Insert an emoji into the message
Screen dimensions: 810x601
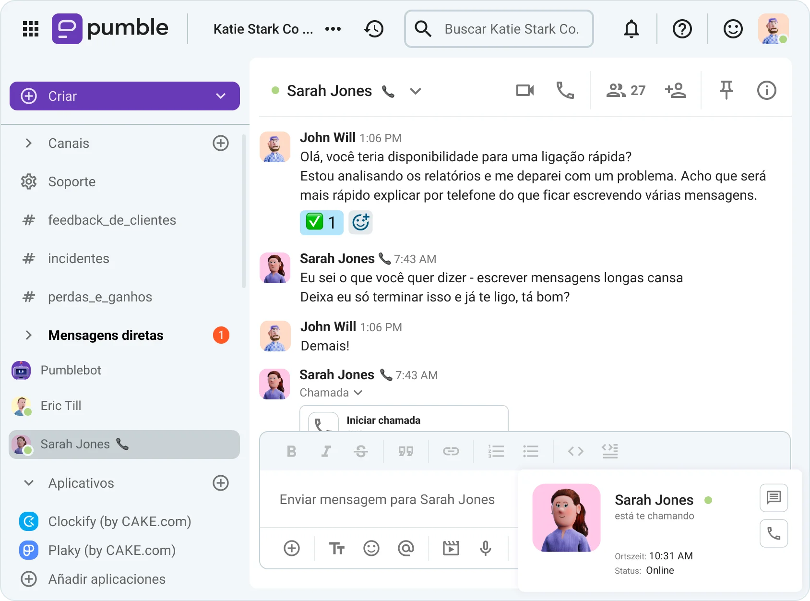click(x=371, y=548)
